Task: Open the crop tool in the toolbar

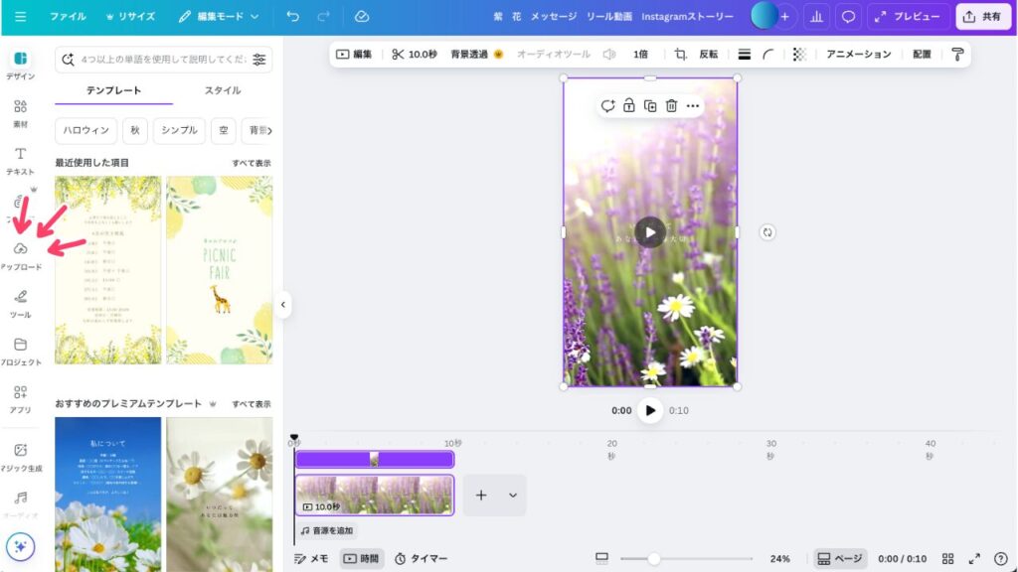Action: pos(678,55)
